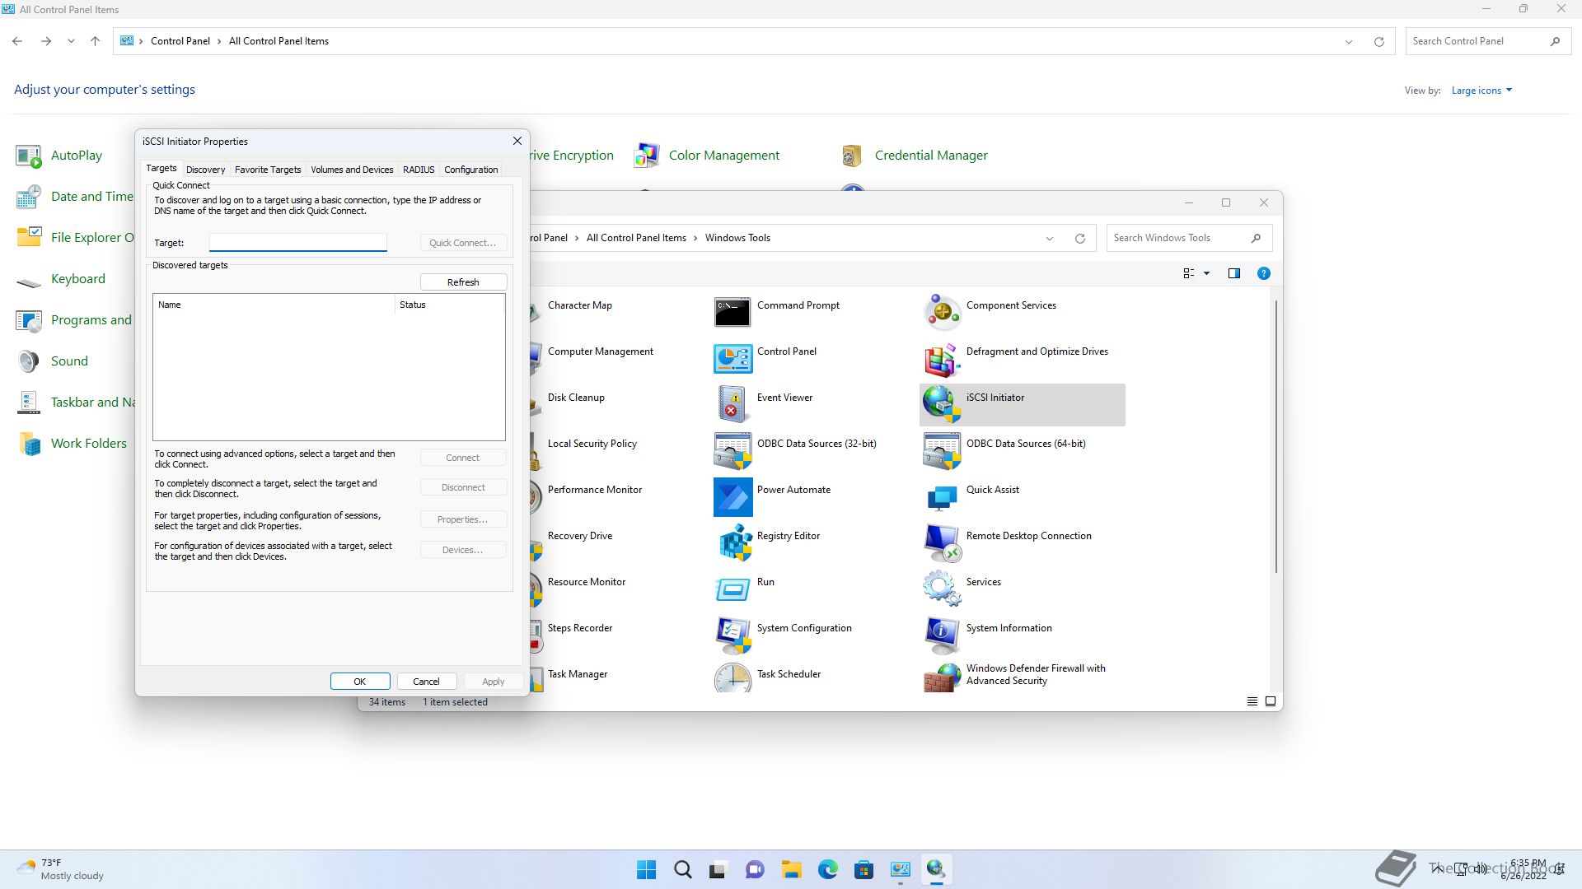
Task: Expand the Windows Tools breadcrumb chevron
Action: tap(695, 238)
